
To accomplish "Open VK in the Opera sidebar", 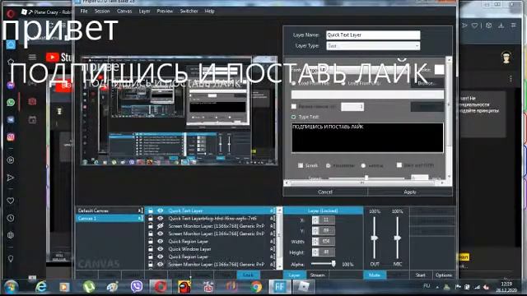I will tap(11, 119).
